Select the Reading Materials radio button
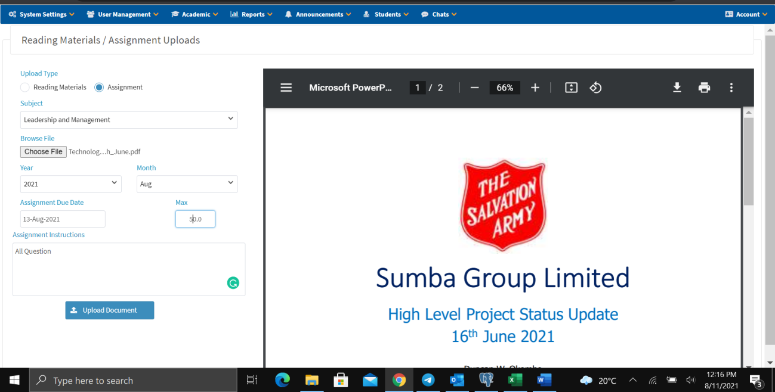 [25, 88]
